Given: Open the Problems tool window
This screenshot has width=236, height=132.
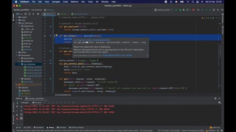Looking at the screenshot, I should point(38,128).
